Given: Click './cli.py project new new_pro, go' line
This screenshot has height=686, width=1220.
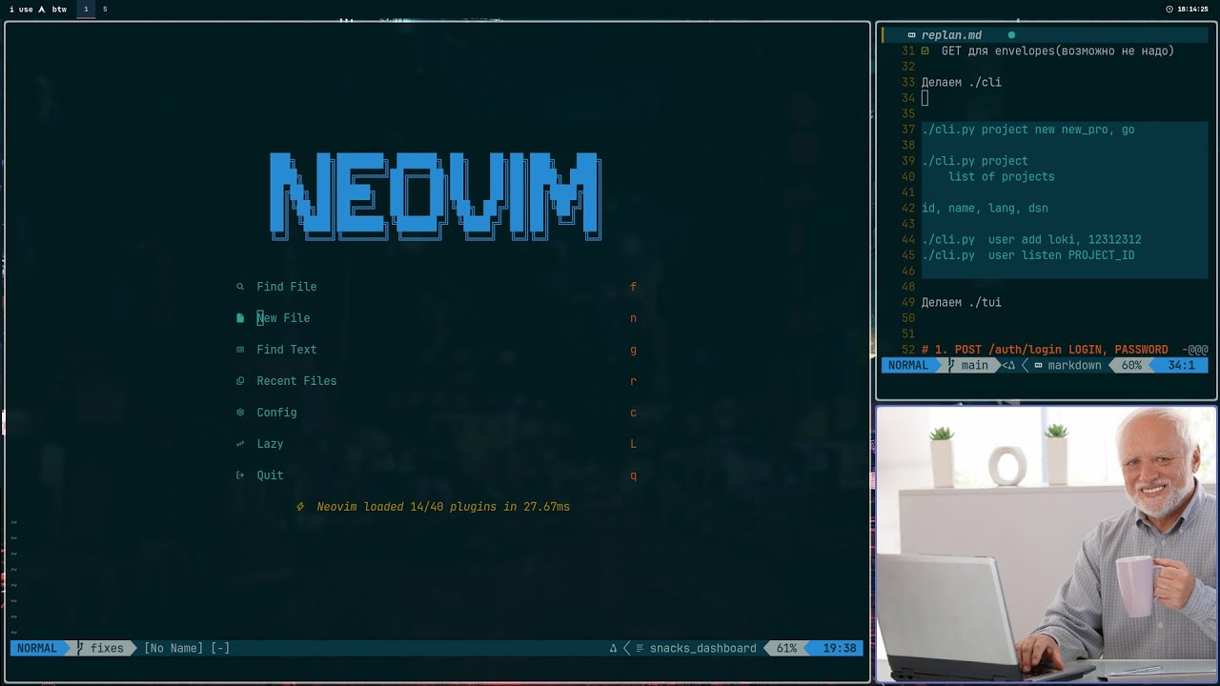Looking at the screenshot, I should click(1028, 130).
